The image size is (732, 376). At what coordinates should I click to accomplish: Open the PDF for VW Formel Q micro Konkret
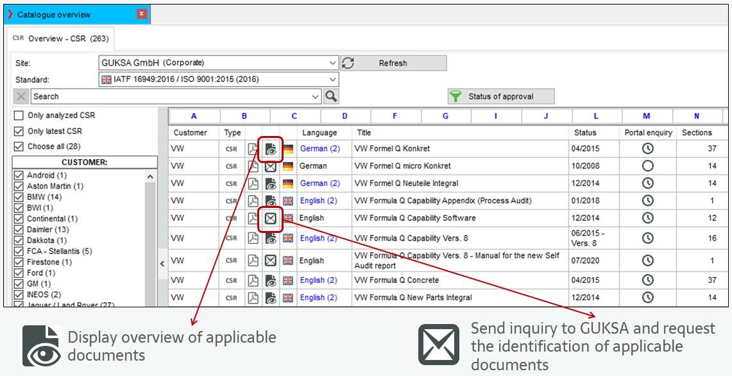click(x=253, y=166)
